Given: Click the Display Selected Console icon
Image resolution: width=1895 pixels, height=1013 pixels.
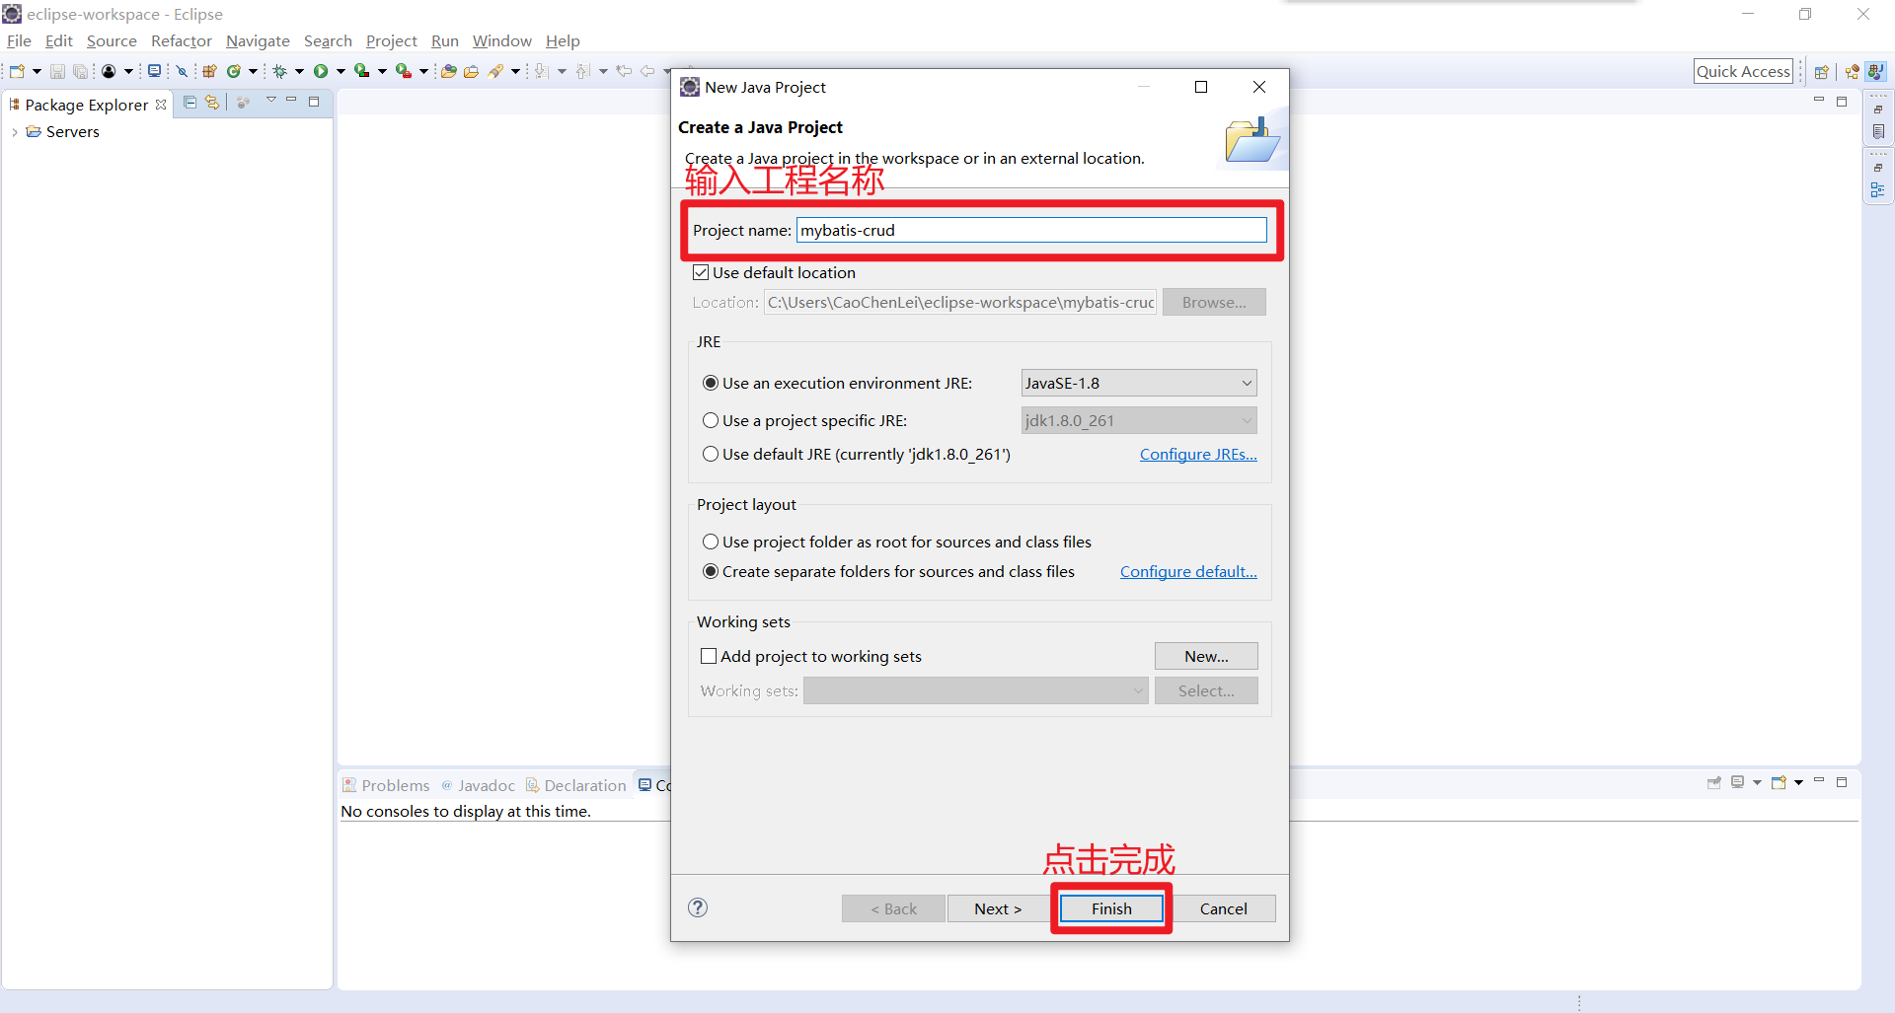Looking at the screenshot, I should tap(1738, 782).
